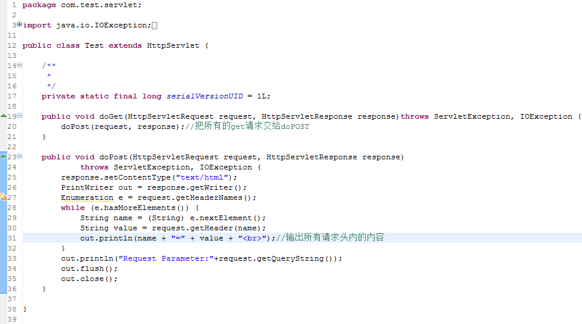Select line number 31 in the gutter
This screenshot has width=582, height=324.
[12, 238]
